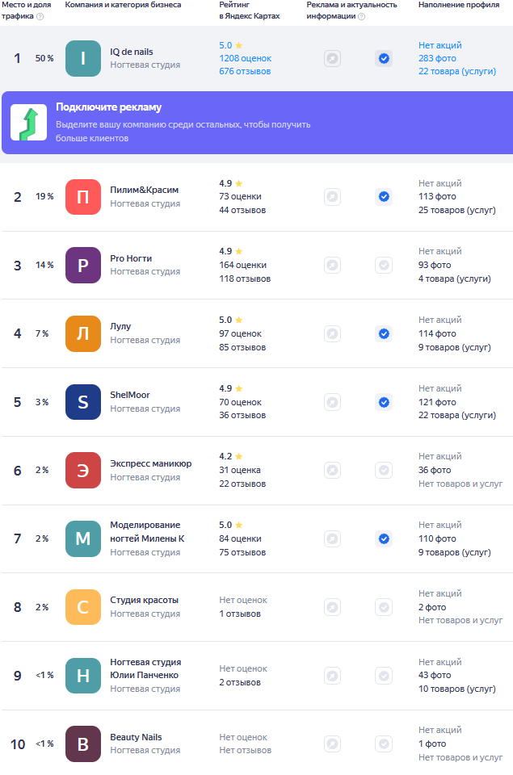This screenshot has width=513, height=775.
Task: Click the advertising status icon for Pro Ногти
Action: pos(332,266)
